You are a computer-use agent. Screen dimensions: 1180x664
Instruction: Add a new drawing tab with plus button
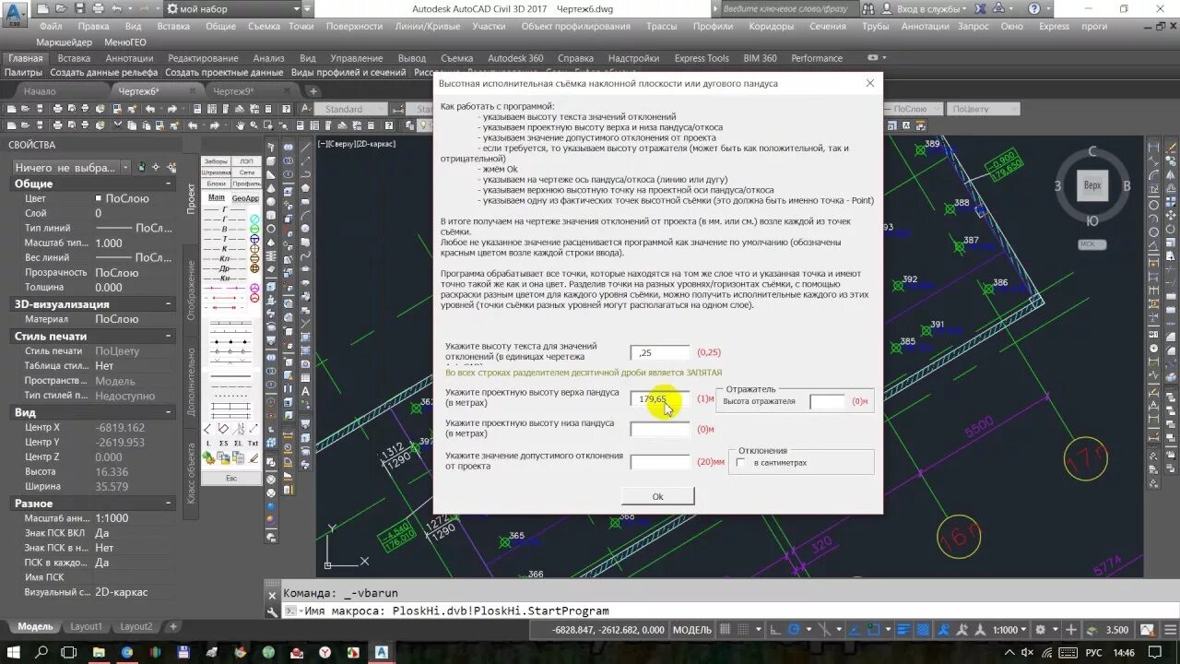[313, 91]
